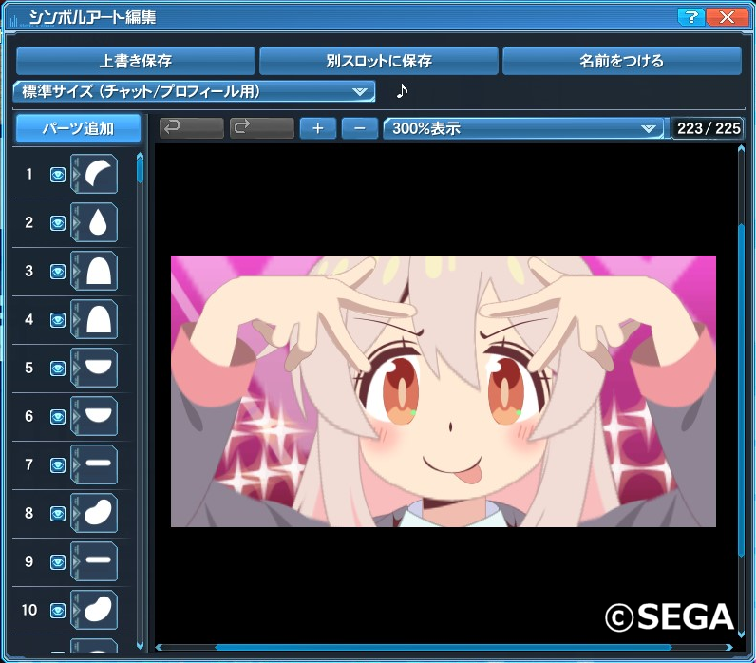
Task: Click パーツ追加 add part button
Action: coord(78,129)
